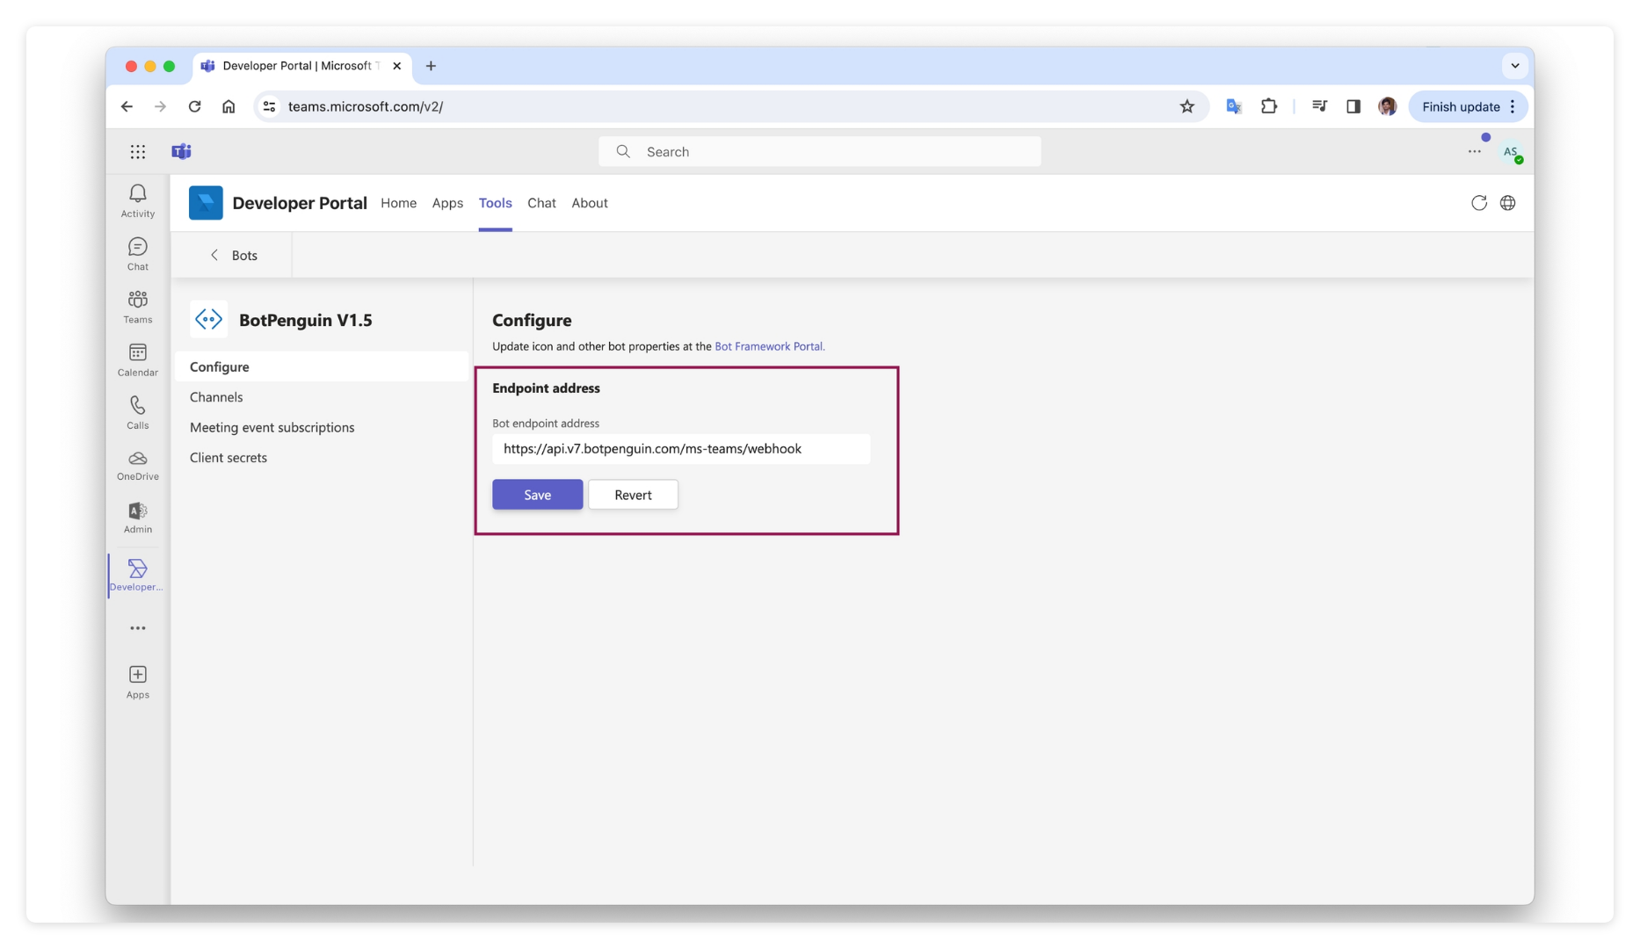Image resolution: width=1640 pixels, height=949 pixels.
Task: Open the Admin app in the sidebar
Action: click(137, 517)
